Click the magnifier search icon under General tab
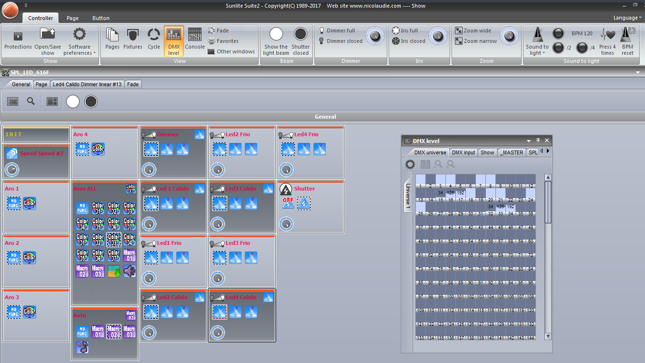645x363 pixels. coord(30,101)
